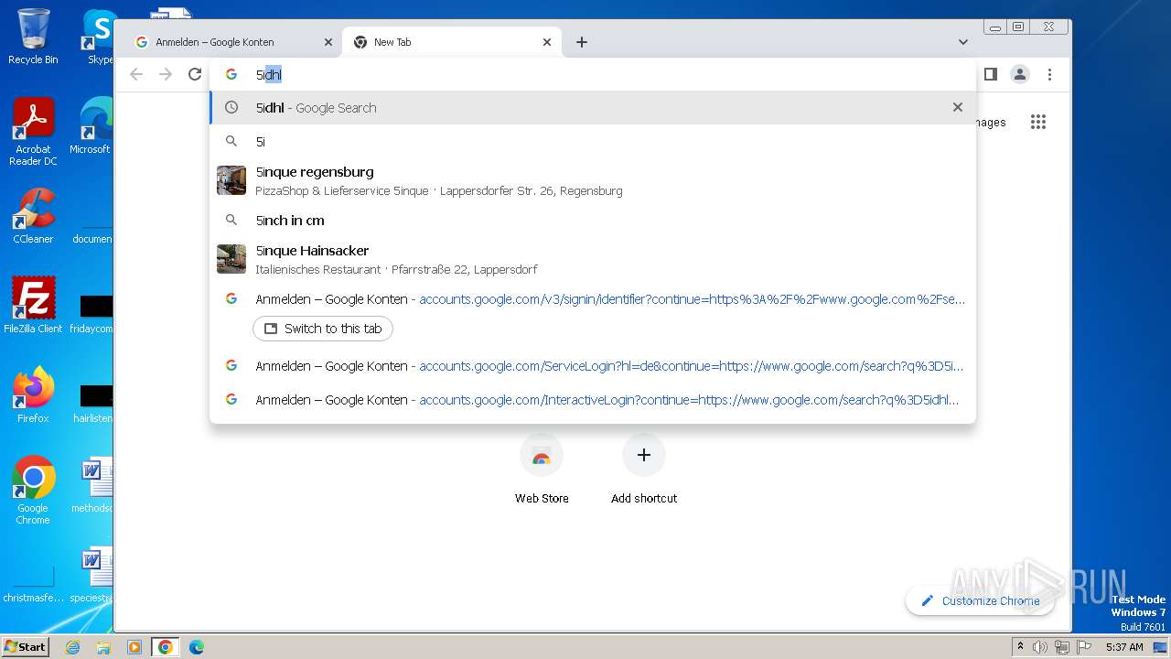
Task: Close the Anmelden – Google Konten tab
Action: (x=328, y=42)
